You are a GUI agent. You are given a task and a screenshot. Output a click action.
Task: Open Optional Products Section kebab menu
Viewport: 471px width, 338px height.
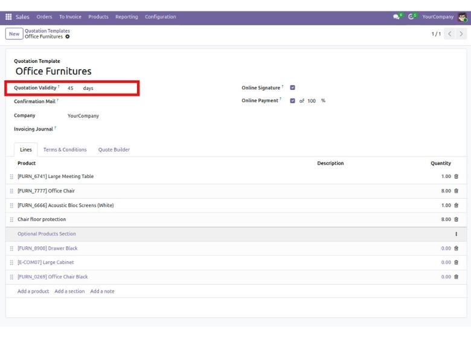456,234
